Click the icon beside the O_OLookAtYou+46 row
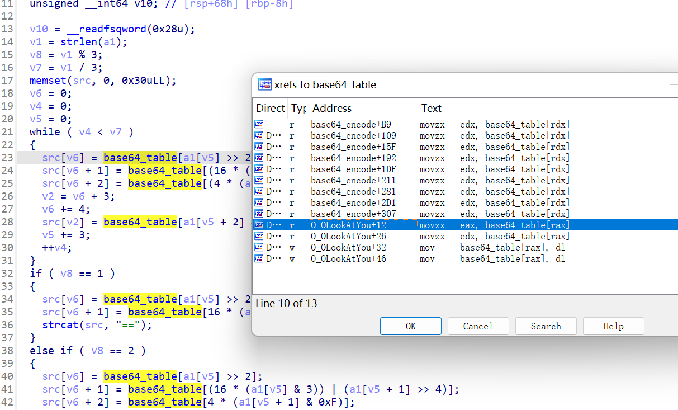This screenshot has height=410, width=678. click(259, 258)
